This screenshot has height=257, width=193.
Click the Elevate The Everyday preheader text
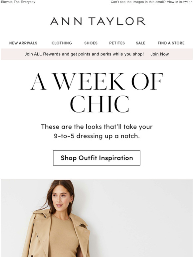pyautogui.click(x=18, y=2)
